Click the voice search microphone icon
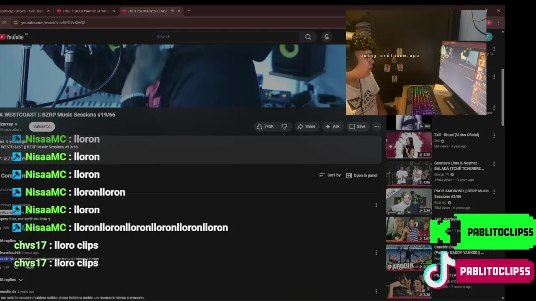Screen dimensions: 536x301 tap(327, 37)
